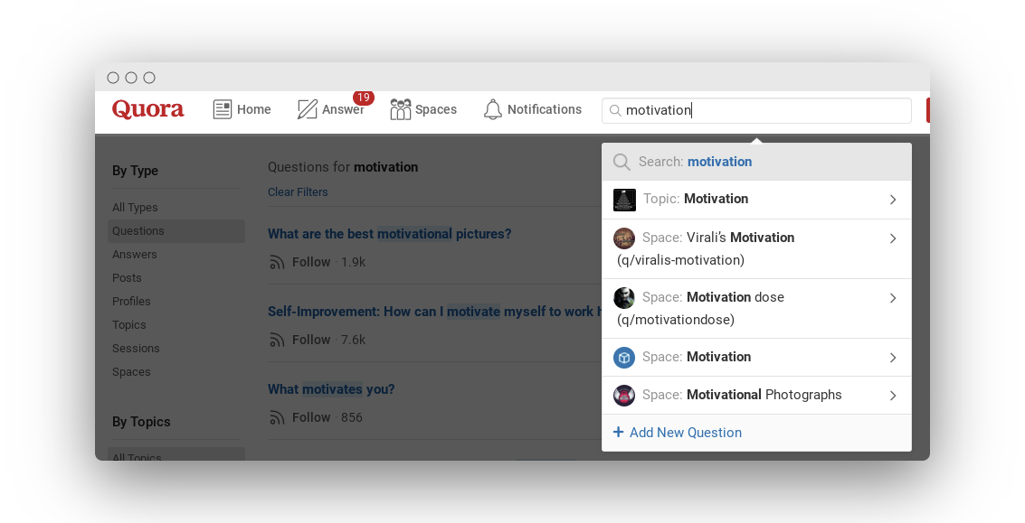Open the Quora logo home link
This screenshot has height=523, width=1025.
[147, 109]
